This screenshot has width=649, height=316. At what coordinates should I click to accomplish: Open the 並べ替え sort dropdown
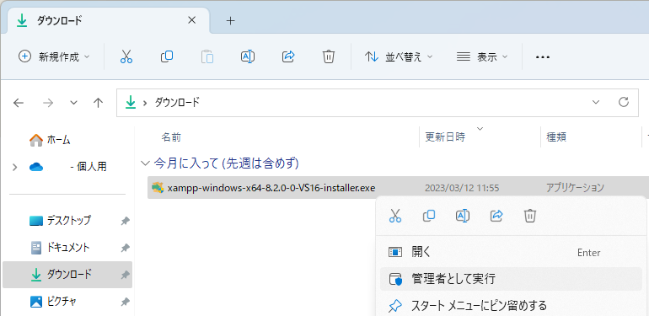tap(398, 56)
